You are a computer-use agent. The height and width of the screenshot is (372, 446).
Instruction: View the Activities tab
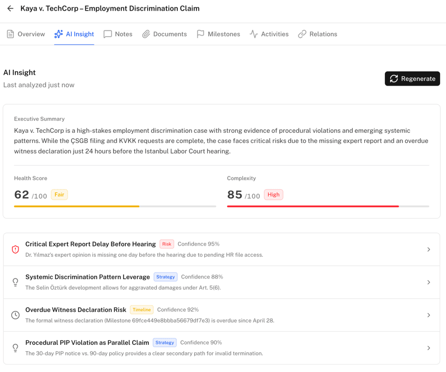coord(269,34)
